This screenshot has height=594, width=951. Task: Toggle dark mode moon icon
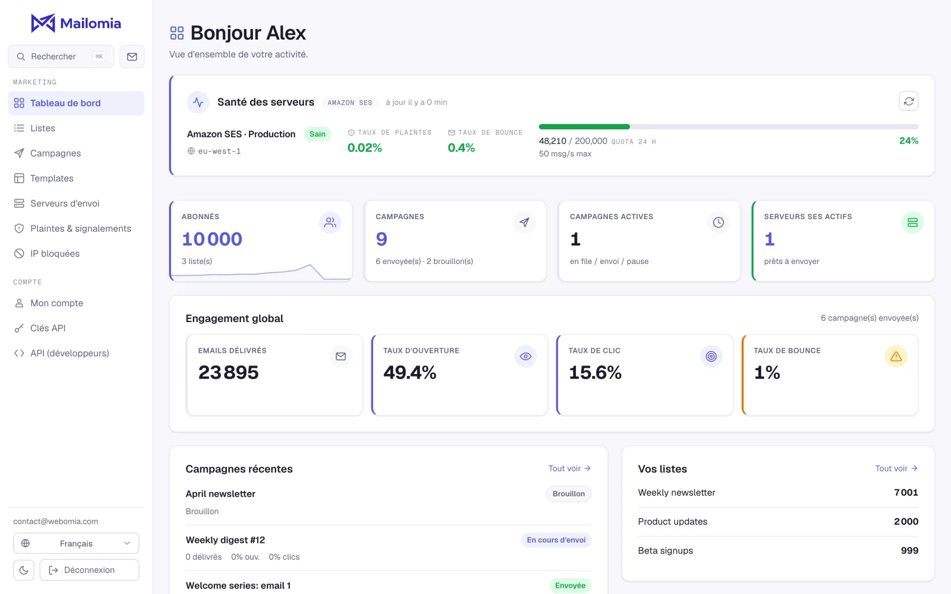24,570
